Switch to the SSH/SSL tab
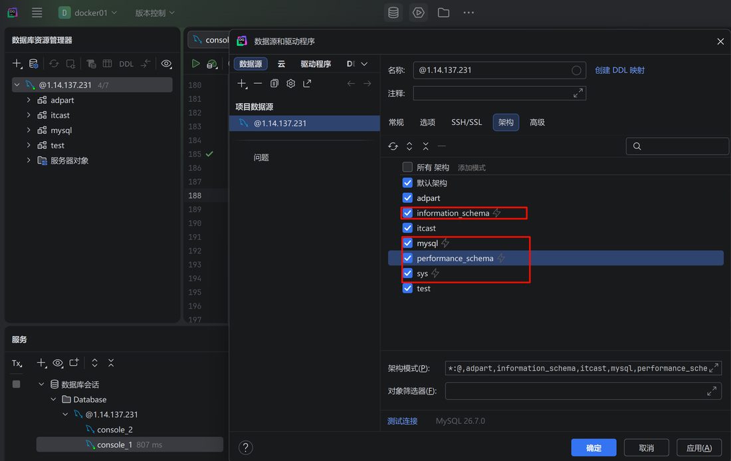Screen dimensions: 731x461 point(467,122)
